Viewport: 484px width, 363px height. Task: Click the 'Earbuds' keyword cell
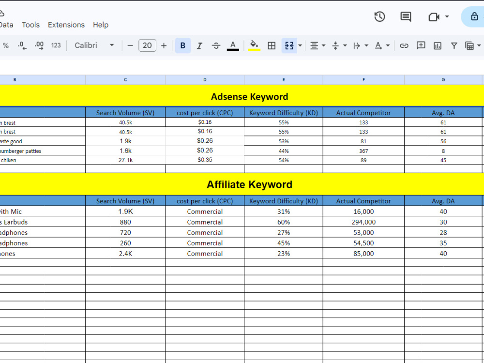43,222
